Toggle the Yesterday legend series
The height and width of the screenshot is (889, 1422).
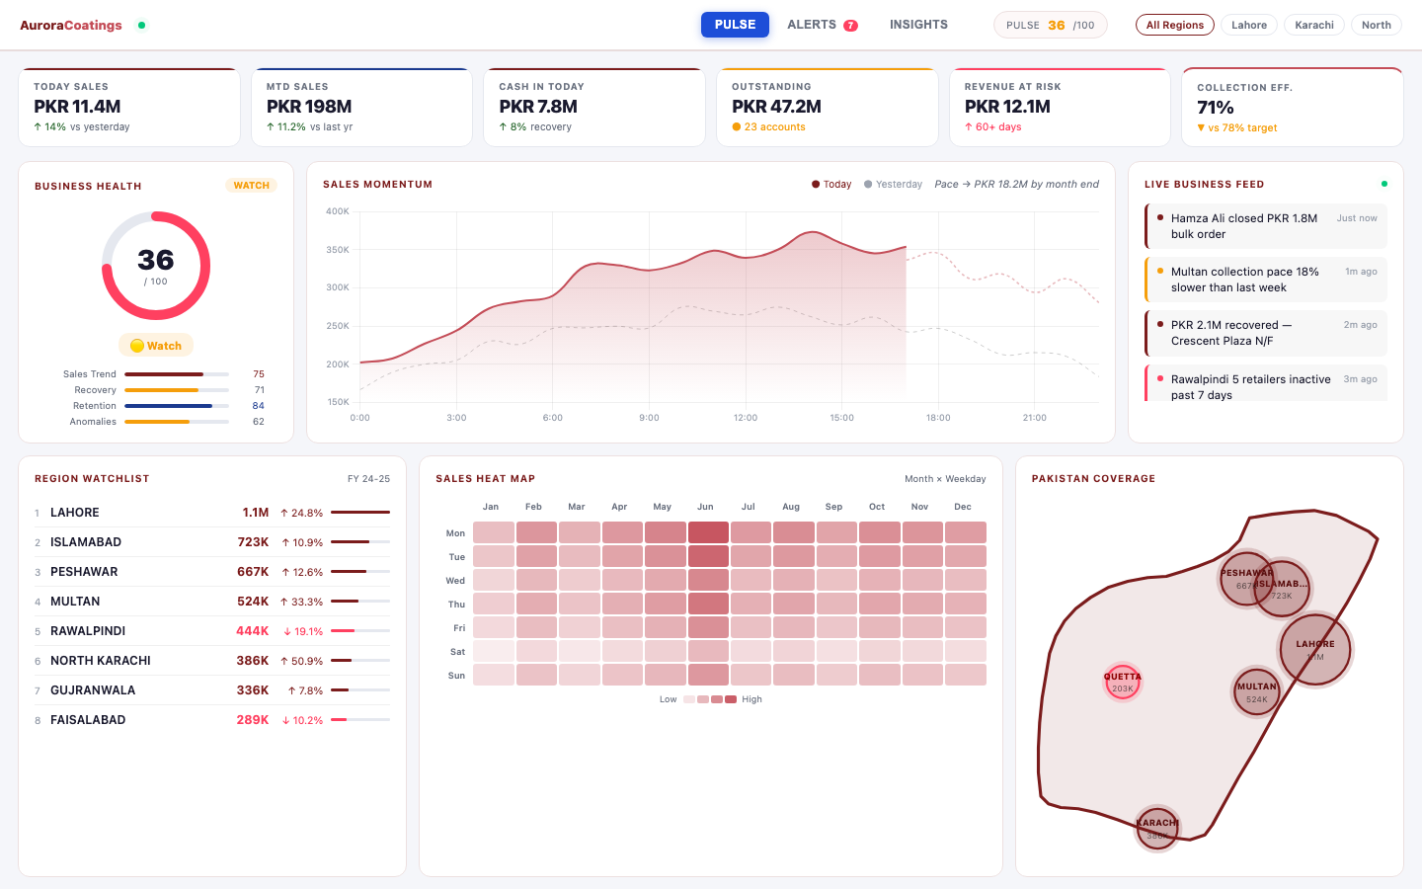click(893, 185)
